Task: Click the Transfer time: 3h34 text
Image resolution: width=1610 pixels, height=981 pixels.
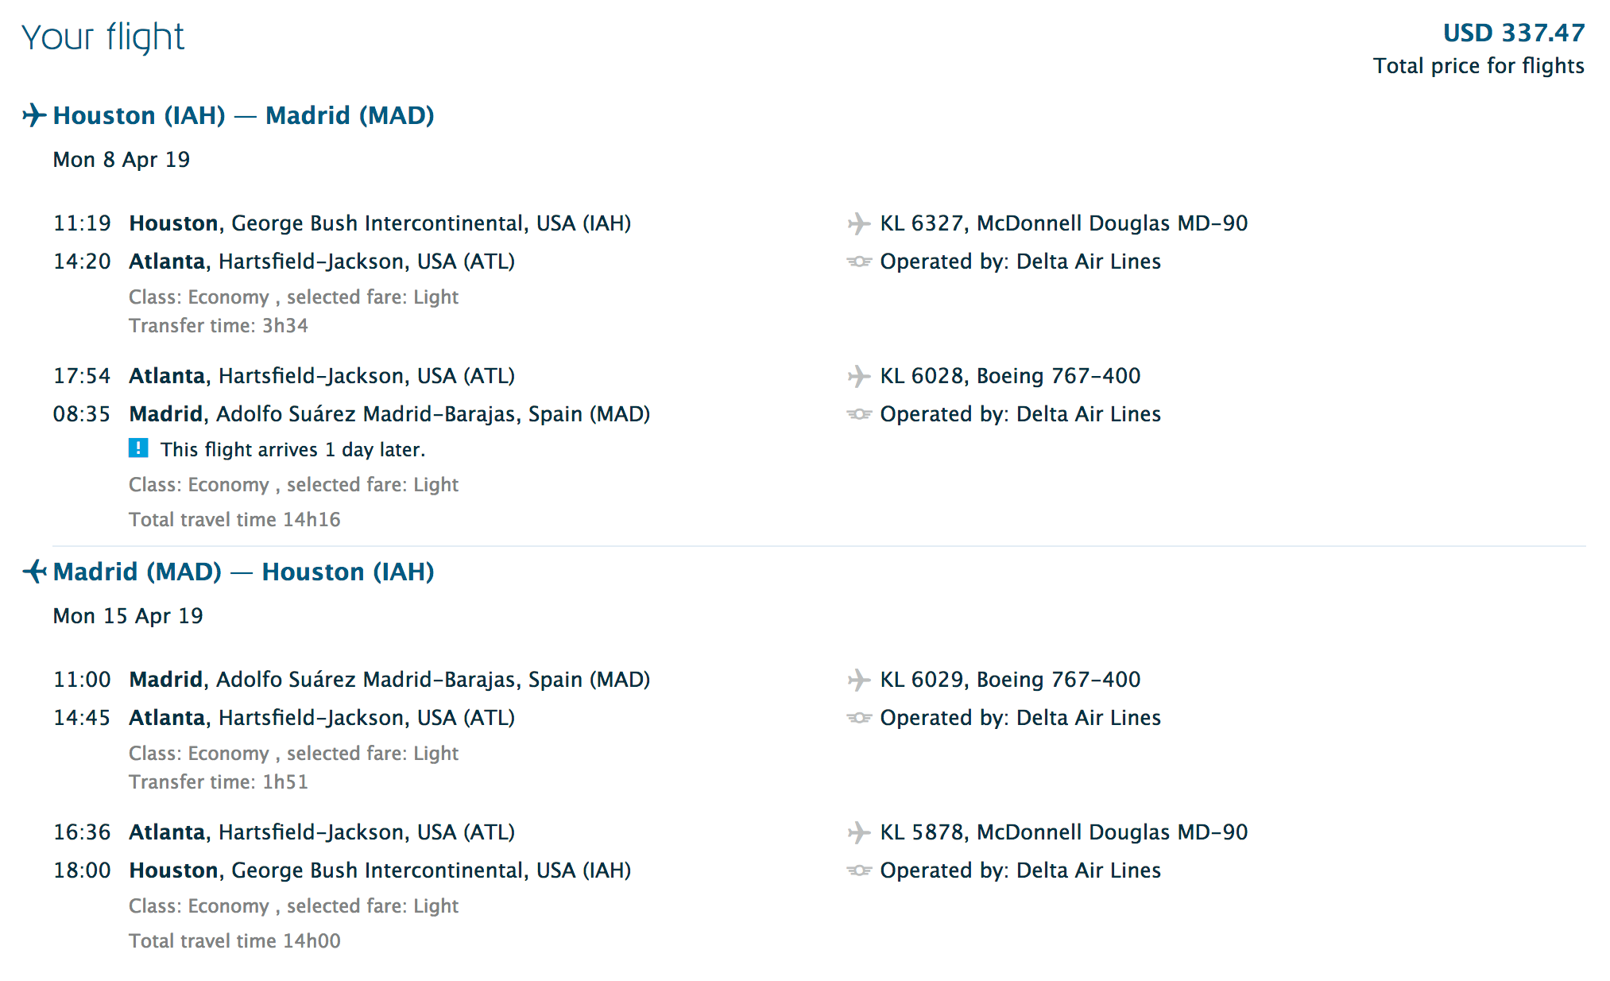Action: point(219,326)
